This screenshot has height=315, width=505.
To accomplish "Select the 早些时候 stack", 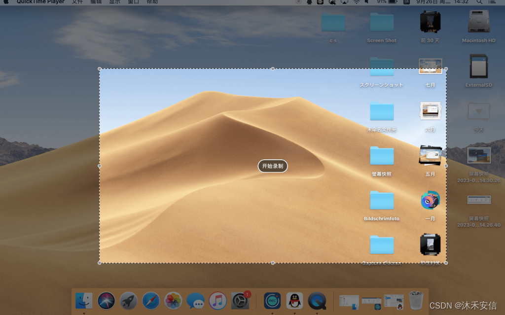I will tap(430, 245).
